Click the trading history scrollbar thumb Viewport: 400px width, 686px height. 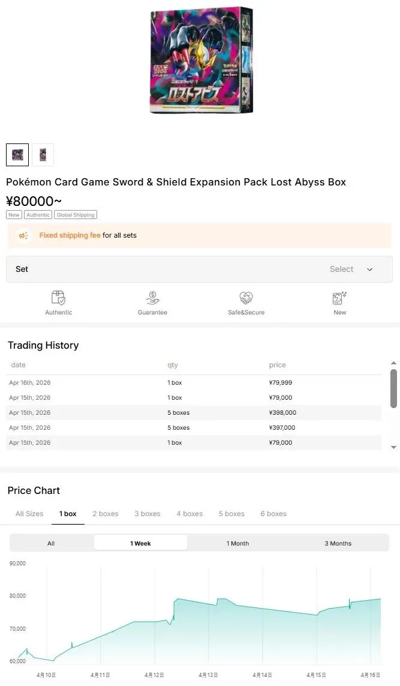click(393, 388)
